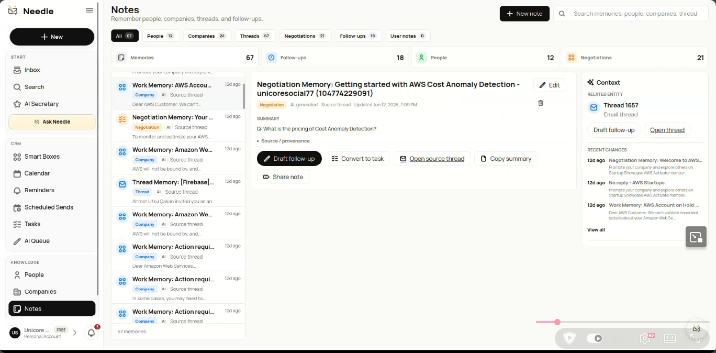Click the search magnifier icon in top bar
This screenshot has height=353, width=716.
pos(562,14)
